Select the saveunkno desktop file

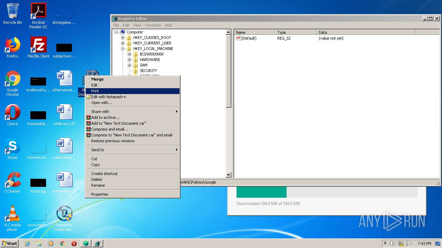point(38,220)
